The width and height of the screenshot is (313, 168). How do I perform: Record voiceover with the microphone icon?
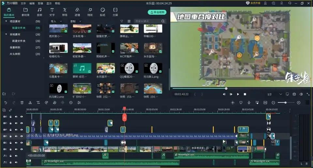249,102
